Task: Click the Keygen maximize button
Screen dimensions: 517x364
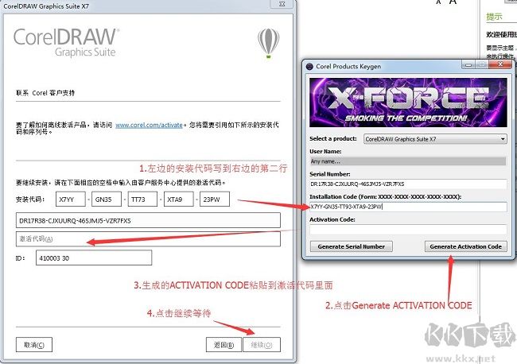Action: (x=482, y=64)
